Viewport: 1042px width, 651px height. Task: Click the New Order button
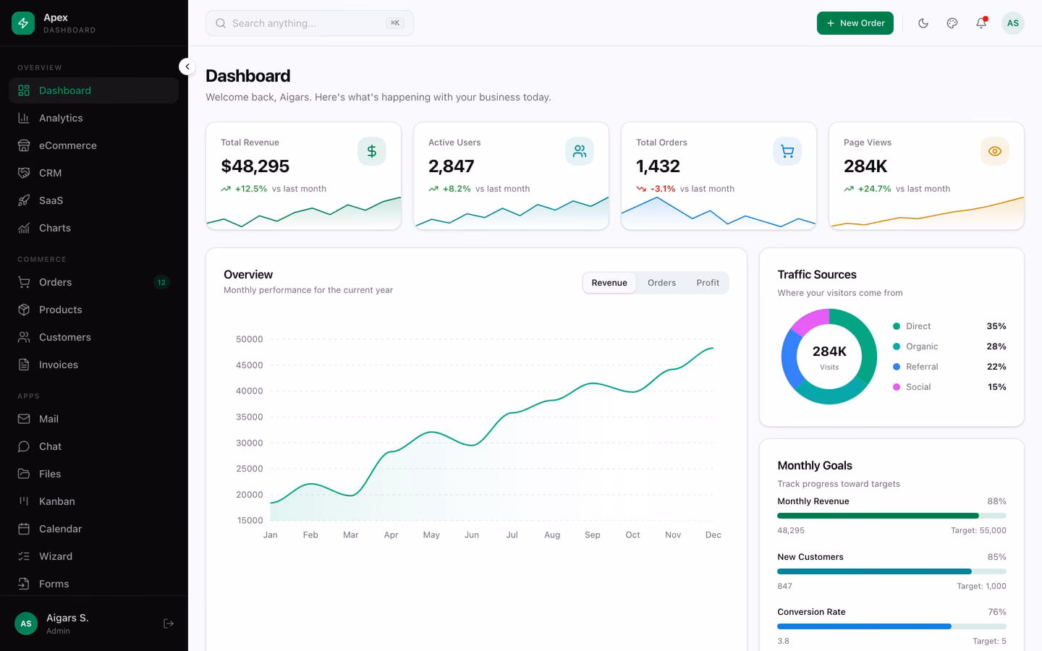click(855, 23)
